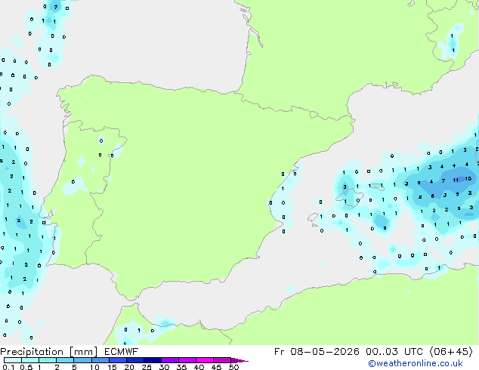The height and width of the screenshot is (370, 479).
Task: Pick the 1–2 mm legend color
Action: pyautogui.click(x=48, y=360)
